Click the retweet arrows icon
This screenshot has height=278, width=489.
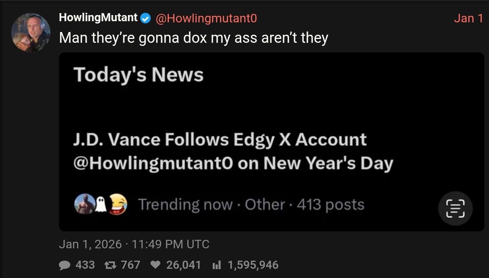click(x=110, y=265)
